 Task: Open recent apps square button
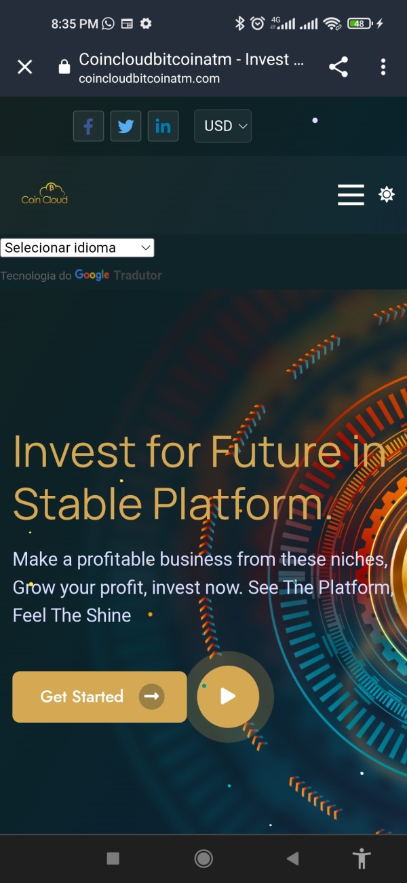[113, 859]
